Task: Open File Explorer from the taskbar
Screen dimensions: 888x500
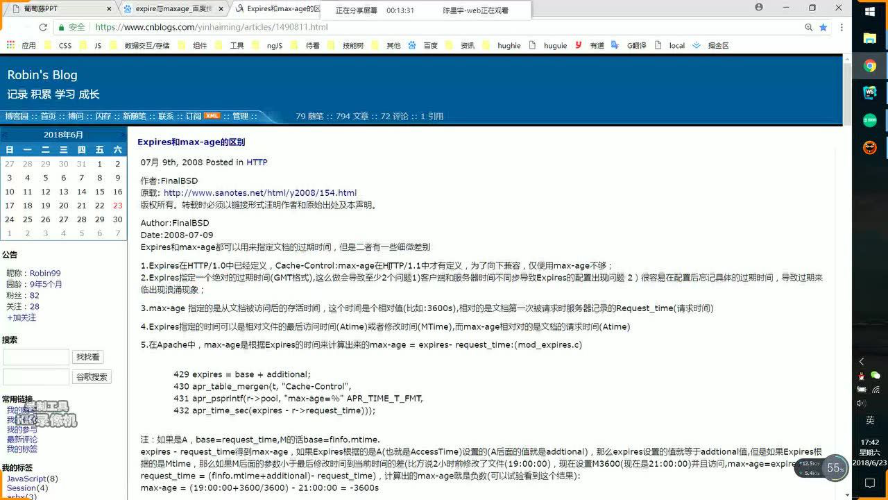Action: click(869, 39)
